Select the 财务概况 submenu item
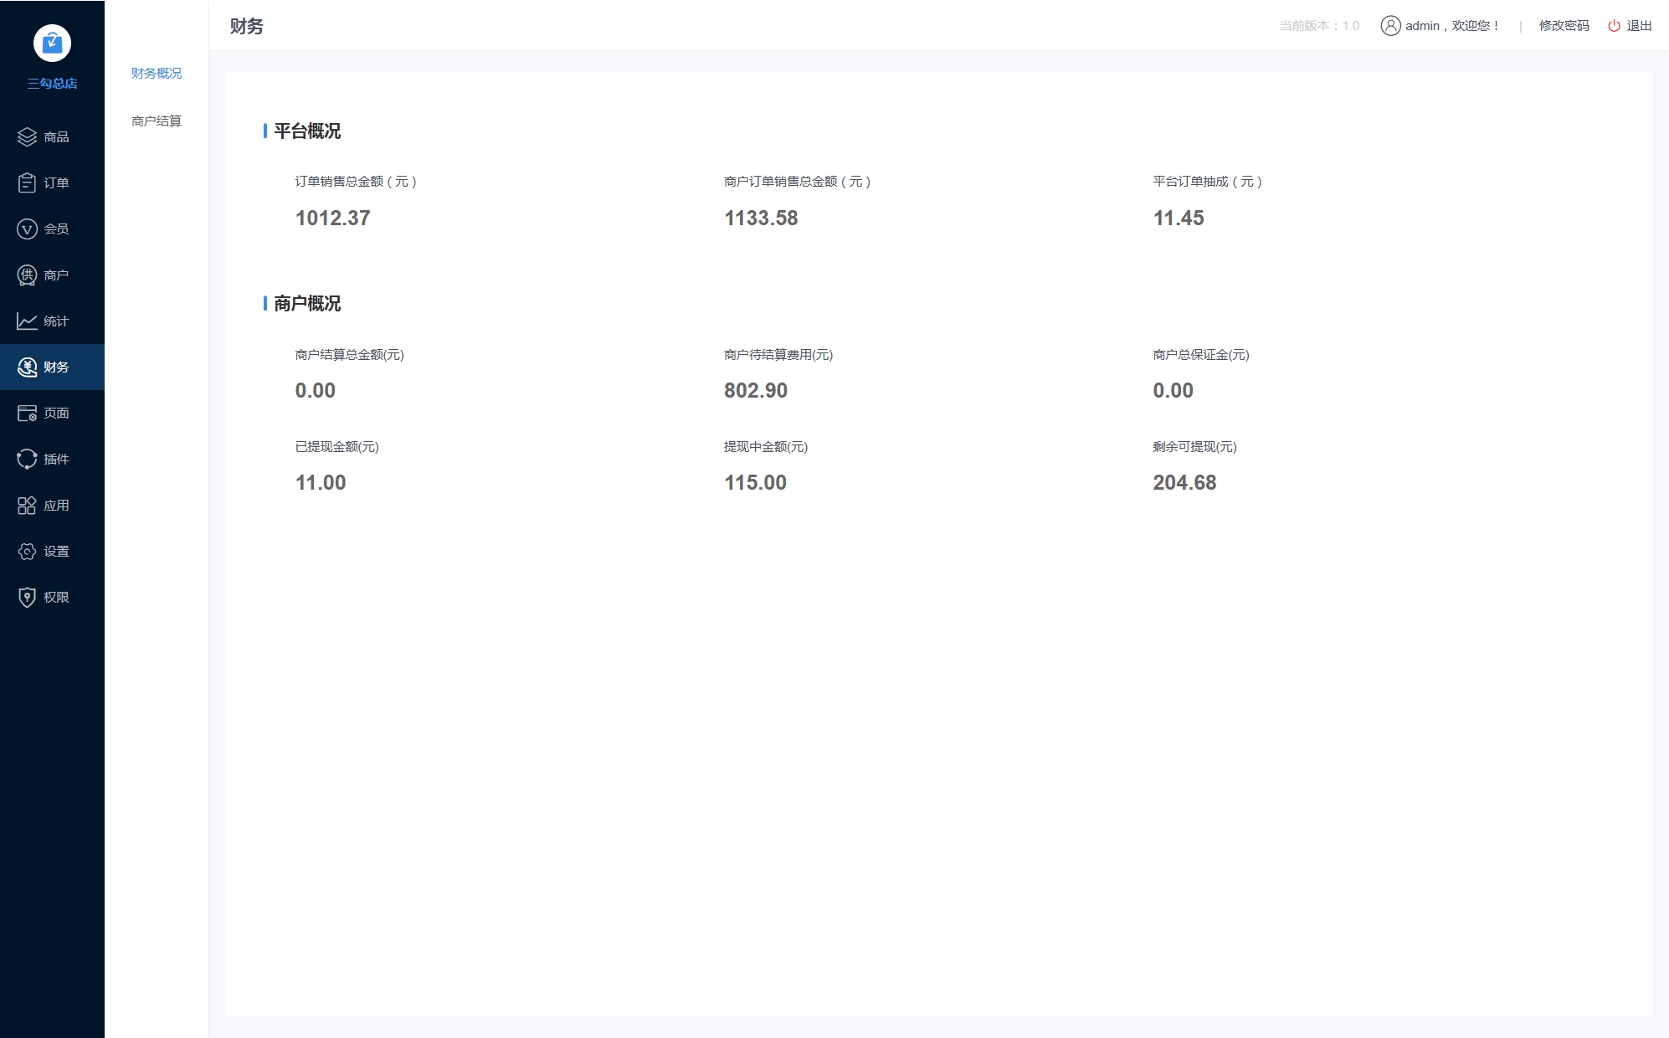The image size is (1669, 1038). tap(156, 73)
